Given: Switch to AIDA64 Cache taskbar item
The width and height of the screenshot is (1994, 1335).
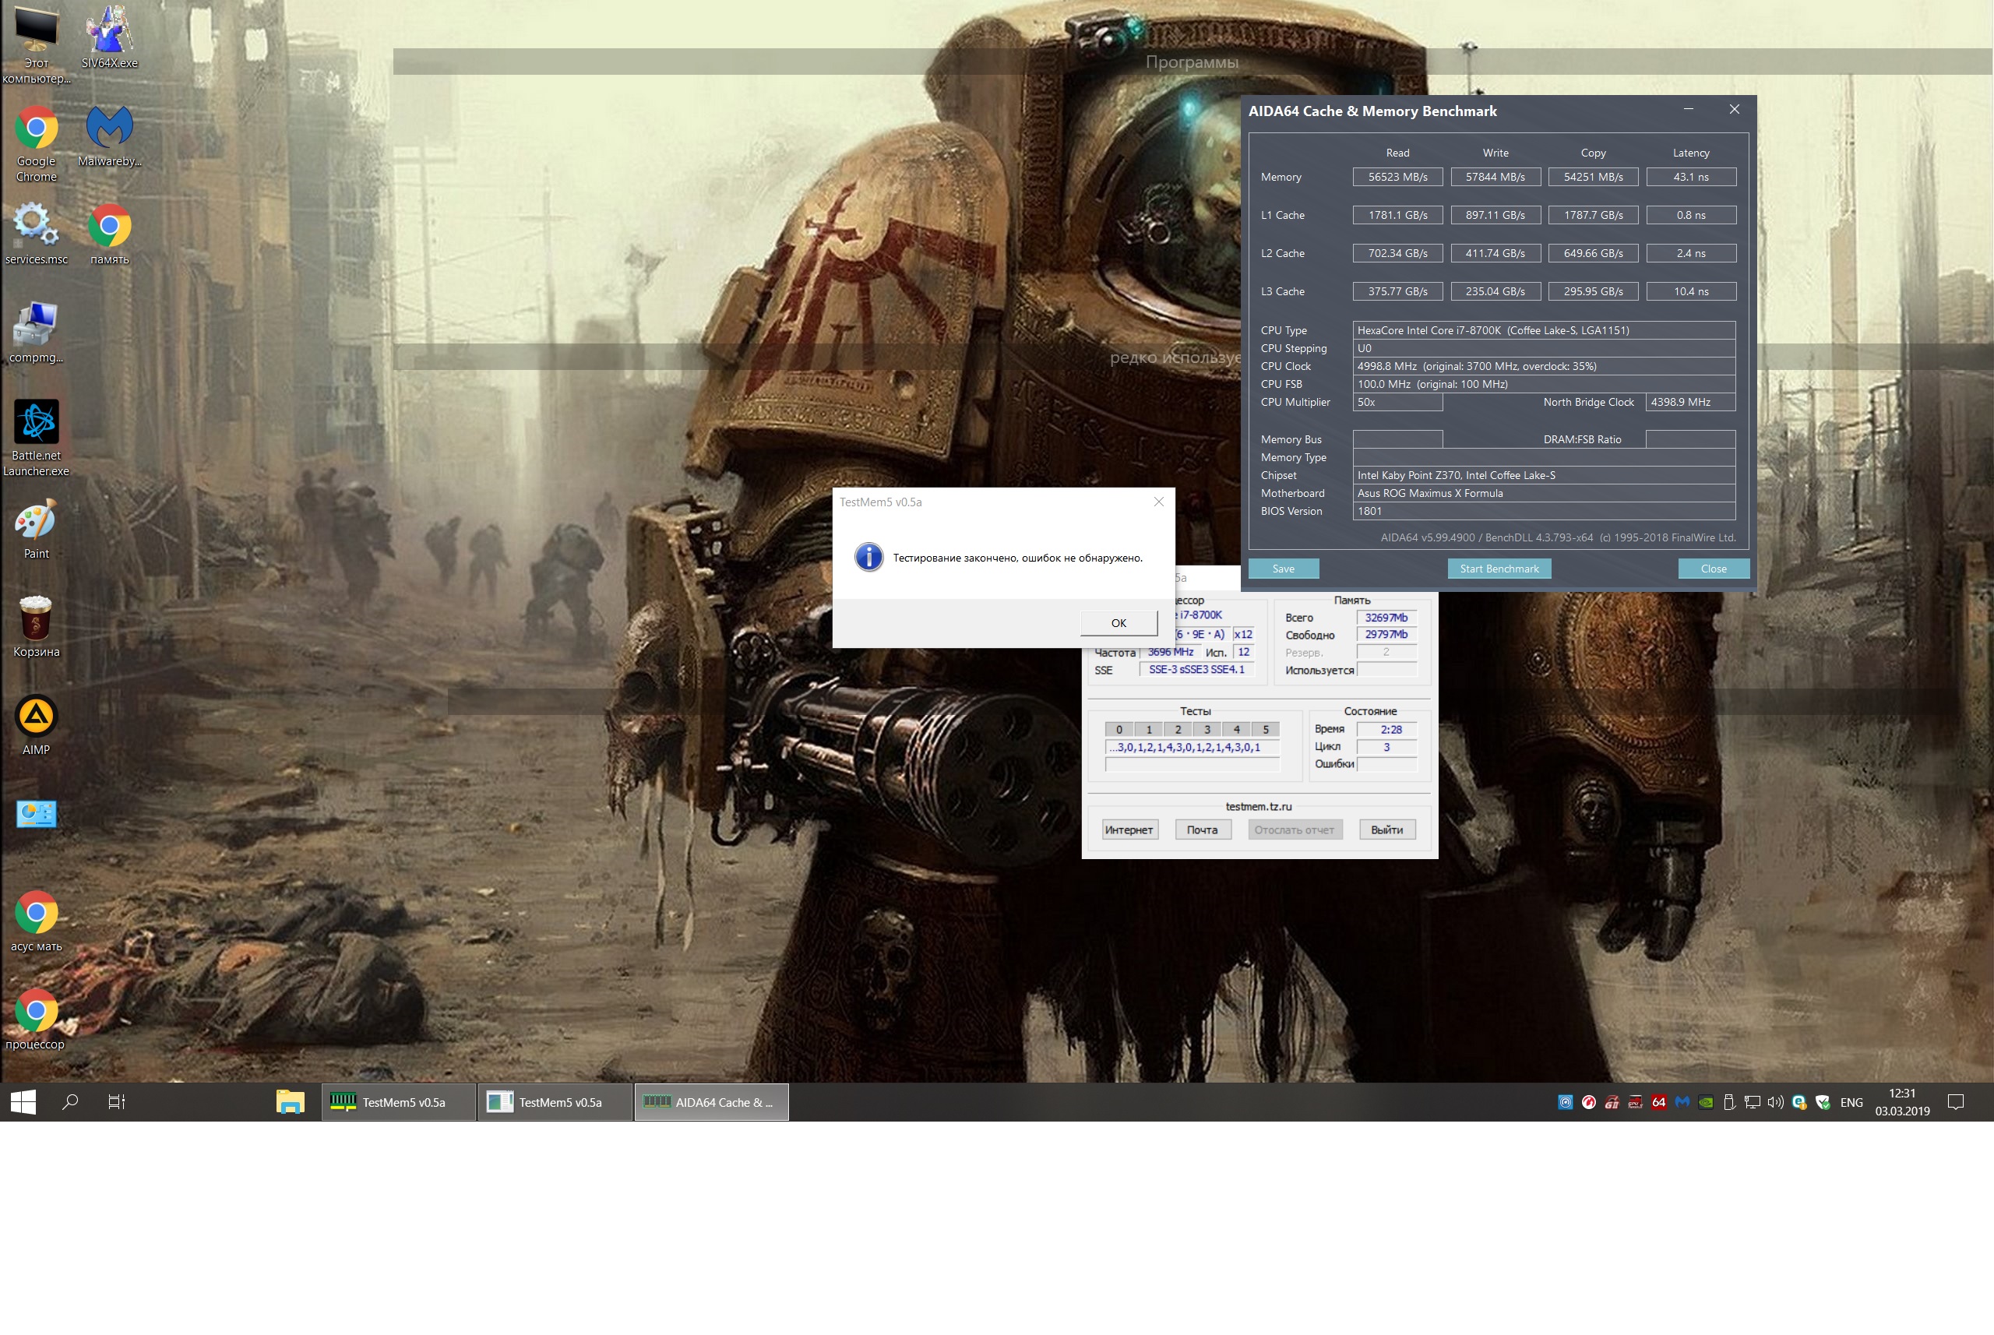Looking at the screenshot, I should [712, 1101].
